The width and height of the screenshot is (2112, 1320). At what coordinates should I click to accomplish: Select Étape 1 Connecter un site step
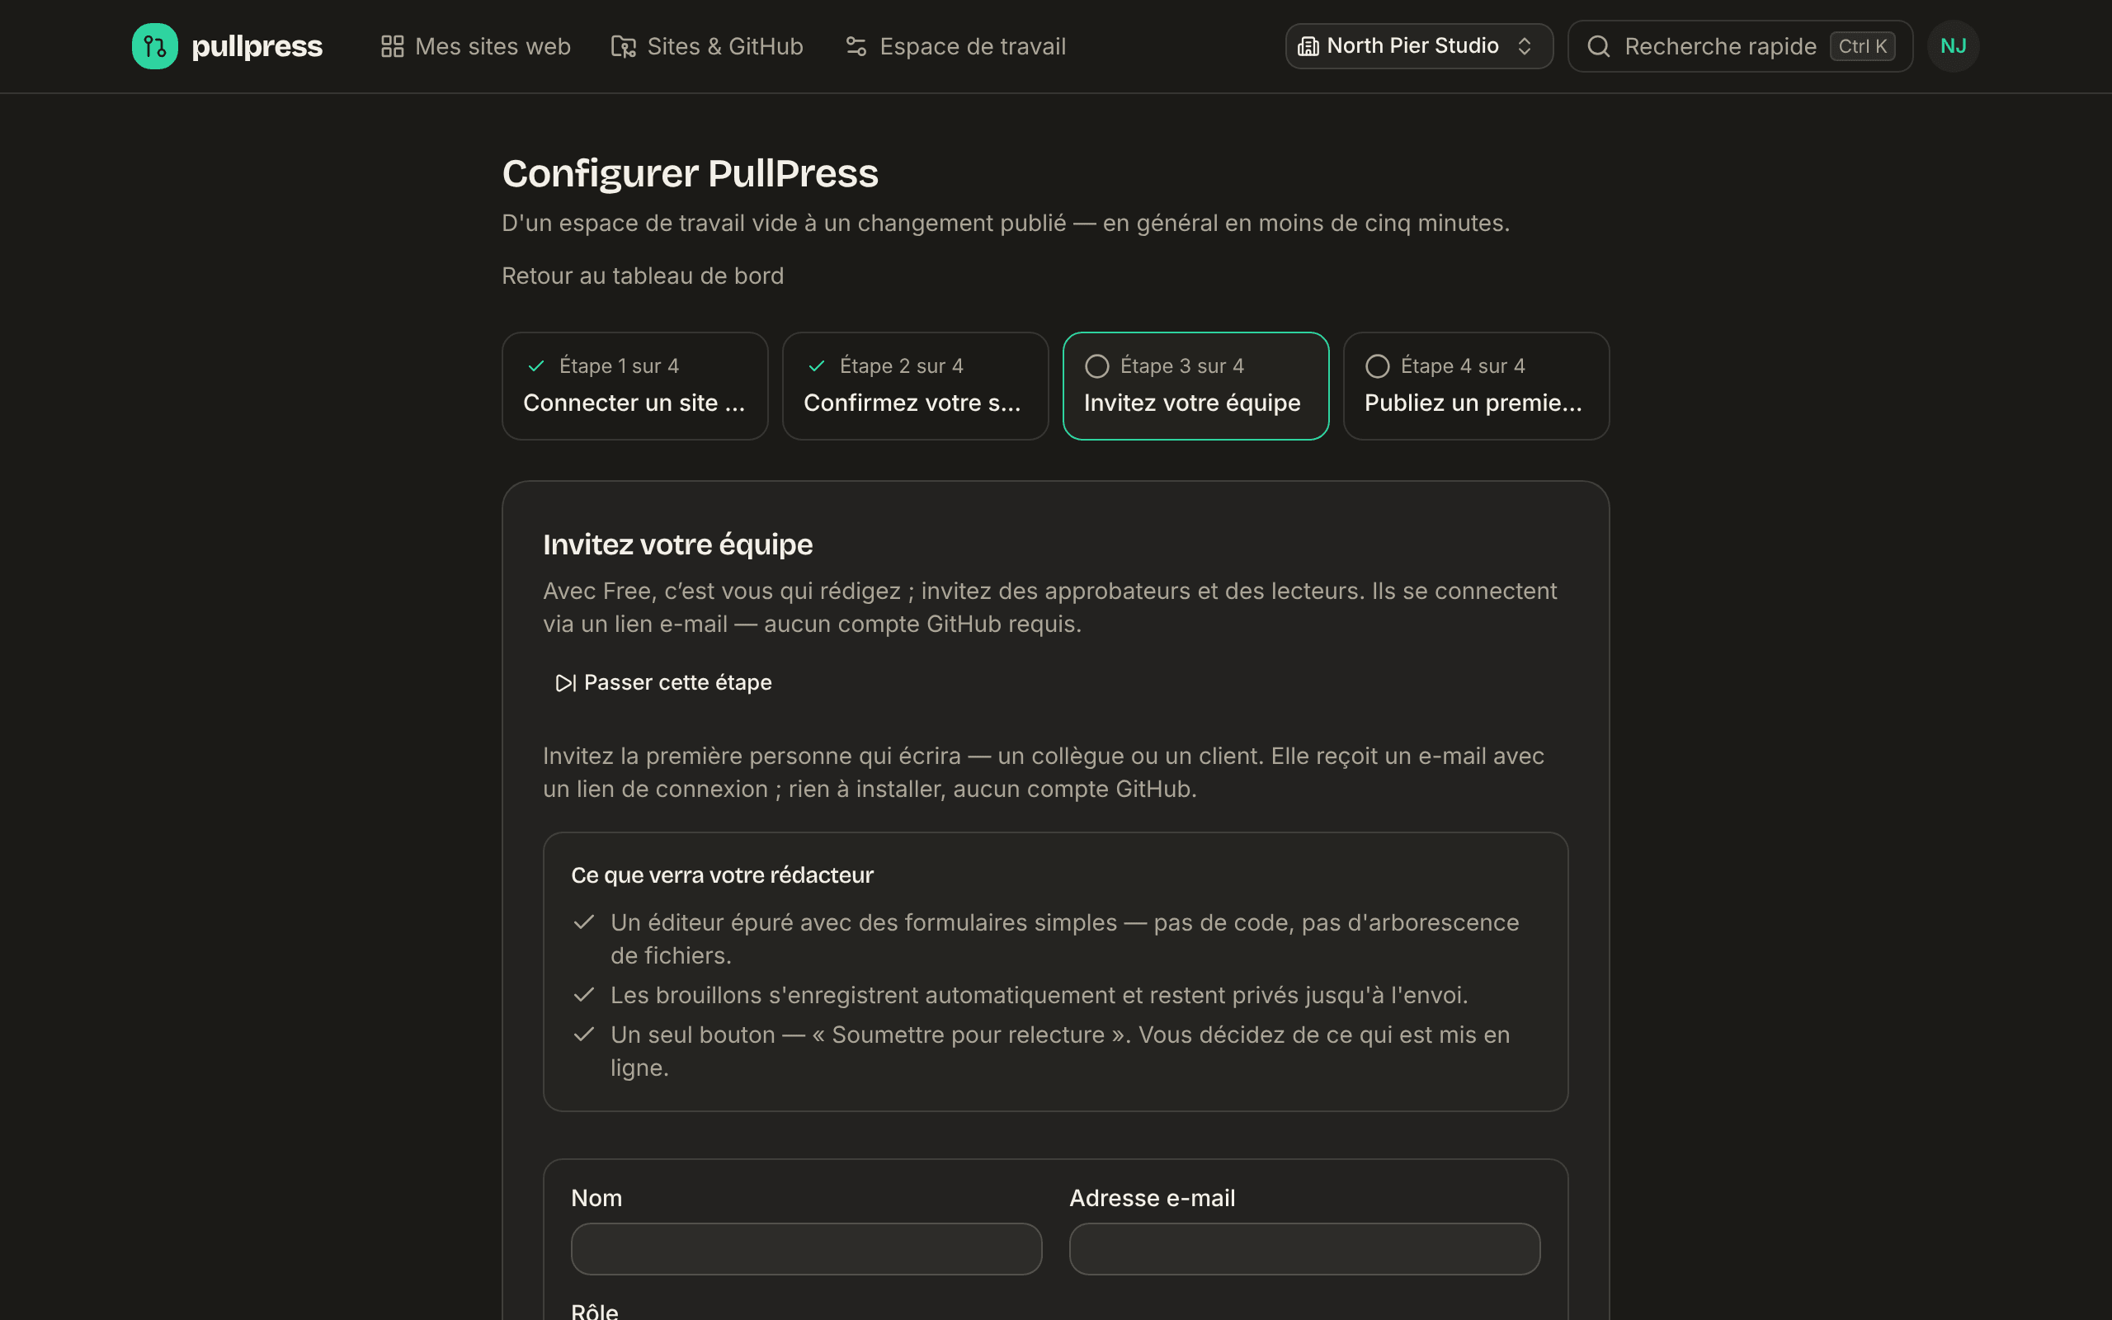(635, 386)
